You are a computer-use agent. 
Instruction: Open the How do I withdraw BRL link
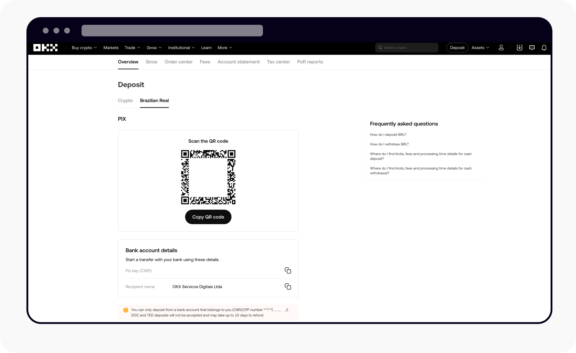click(389, 144)
